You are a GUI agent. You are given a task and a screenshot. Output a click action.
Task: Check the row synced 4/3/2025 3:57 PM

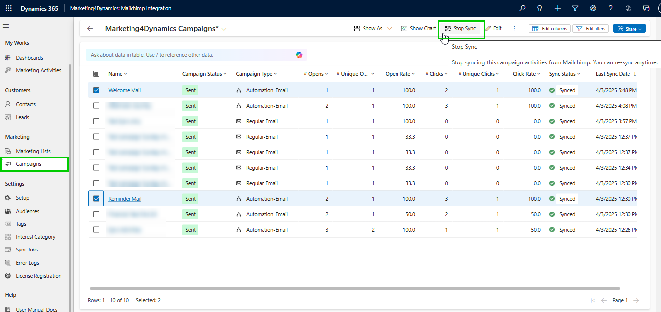(96, 121)
